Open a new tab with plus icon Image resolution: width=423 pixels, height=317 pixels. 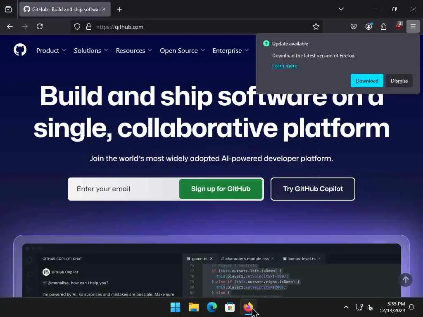click(x=119, y=9)
